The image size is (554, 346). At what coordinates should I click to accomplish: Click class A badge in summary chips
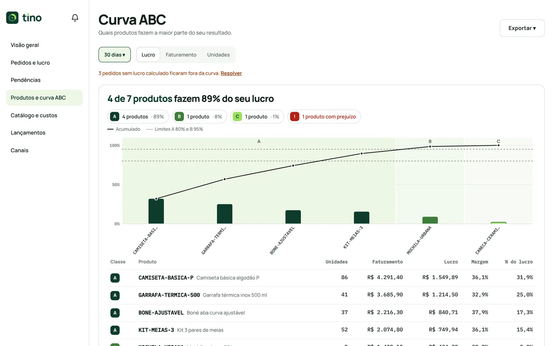tap(114, 116)
